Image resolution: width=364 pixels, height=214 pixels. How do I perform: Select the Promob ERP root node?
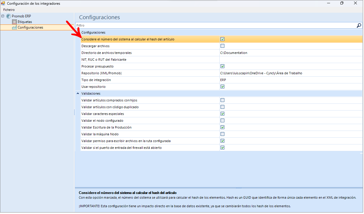pyautogui.click(x=21, y=16)
